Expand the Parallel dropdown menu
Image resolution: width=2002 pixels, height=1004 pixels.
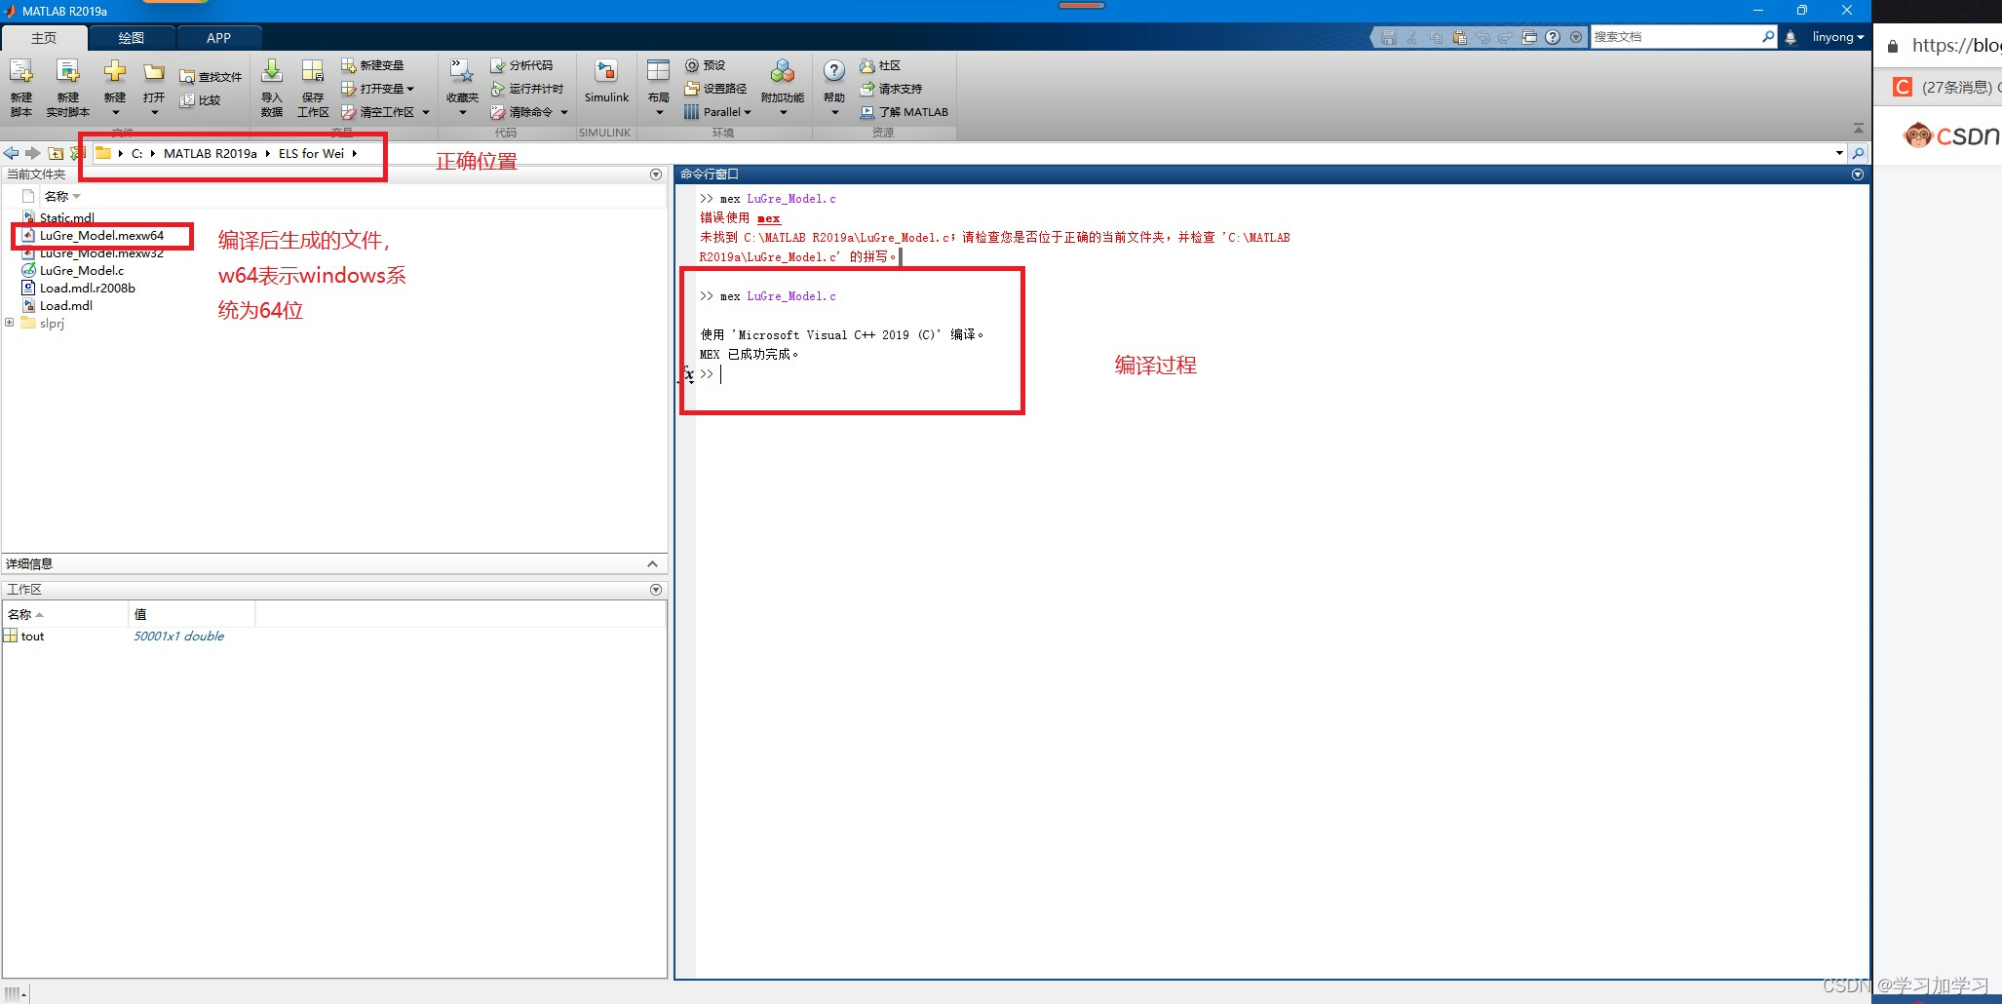pyautogui.click(x=747, y=111)
